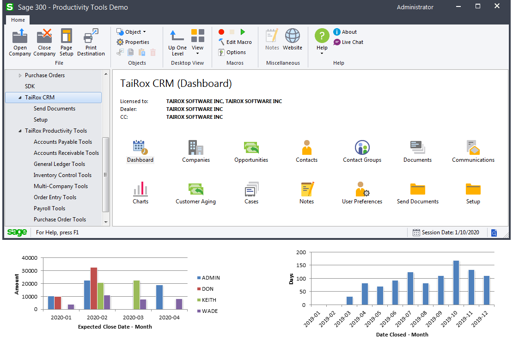
Task: Open the Companies icon
Action: (x=195, y=151)
